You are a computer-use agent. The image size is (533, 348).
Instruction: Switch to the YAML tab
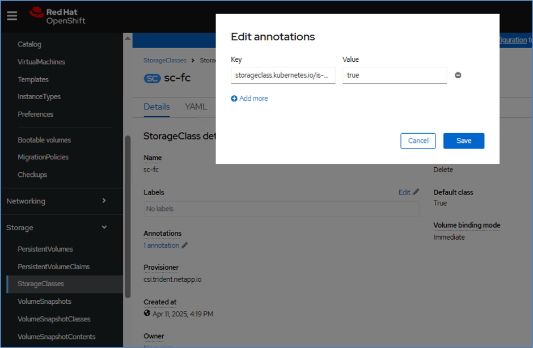196,107
